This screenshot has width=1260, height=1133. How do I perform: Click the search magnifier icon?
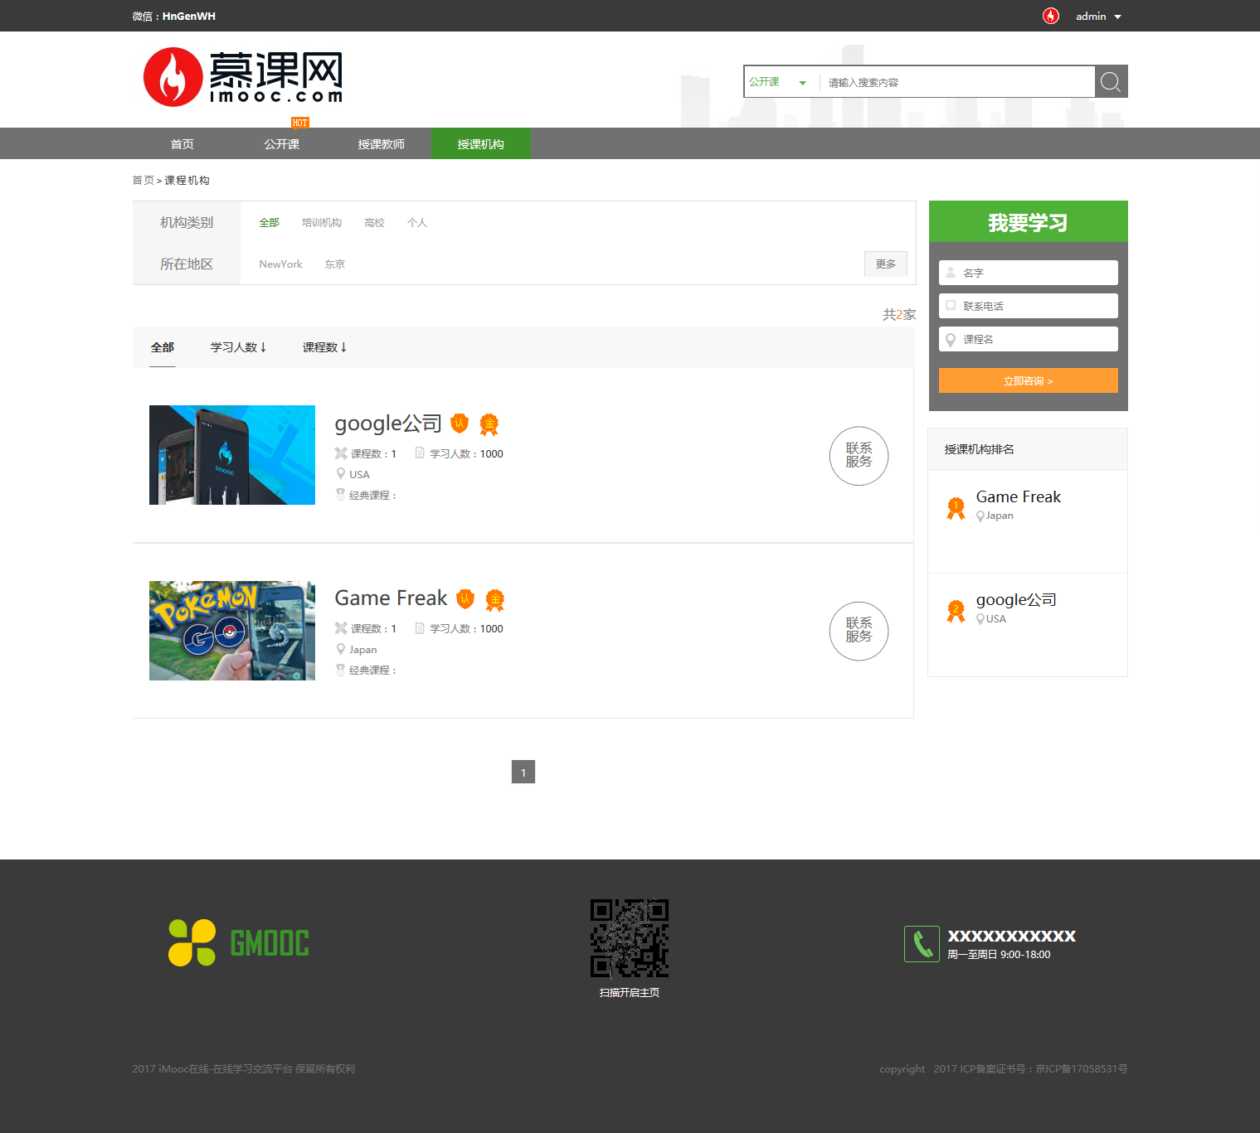pos(1111,81)
